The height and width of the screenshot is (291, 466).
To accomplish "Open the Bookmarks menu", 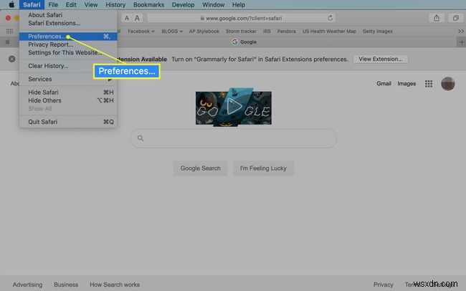I will pyautogui.click(x=148, y=5).
